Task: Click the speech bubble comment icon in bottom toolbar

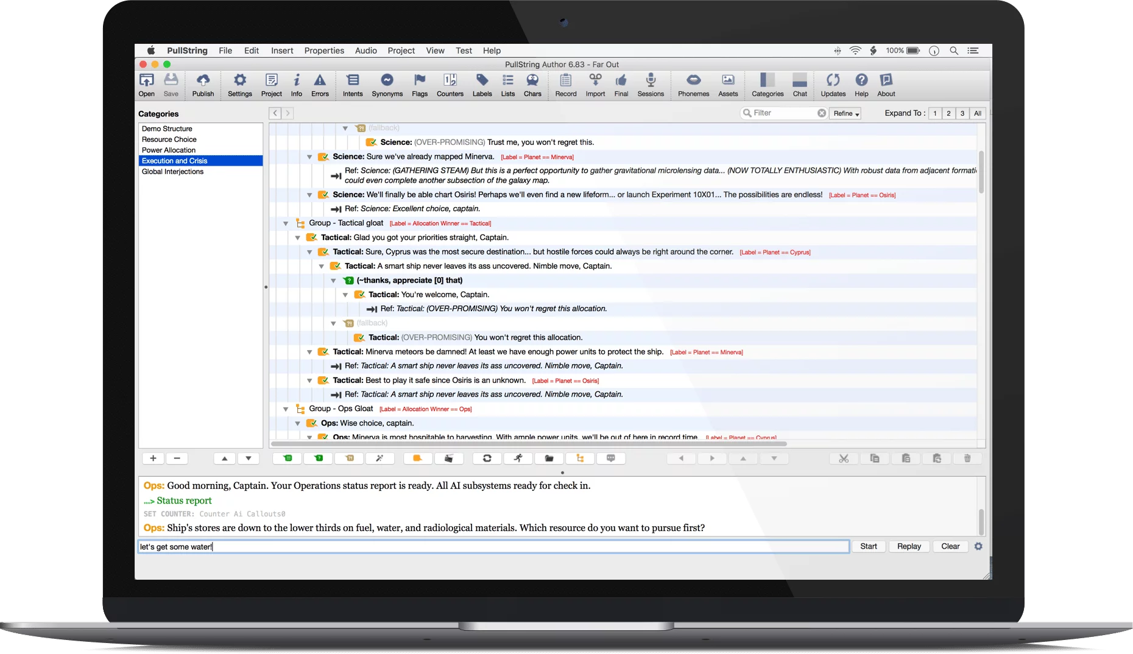Action: pyautogui.click(x=611, y=459)
